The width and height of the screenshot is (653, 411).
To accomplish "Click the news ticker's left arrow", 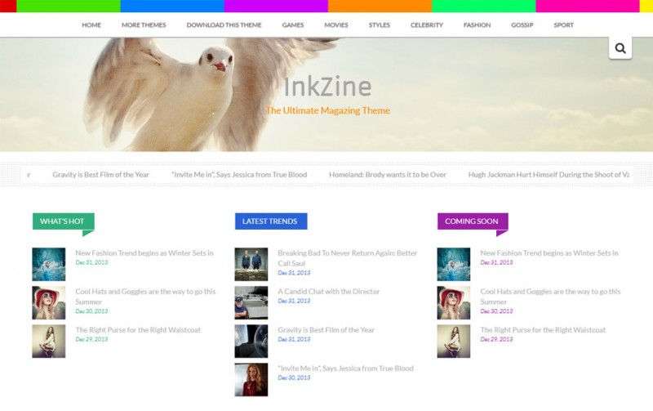I will (29, 174).
